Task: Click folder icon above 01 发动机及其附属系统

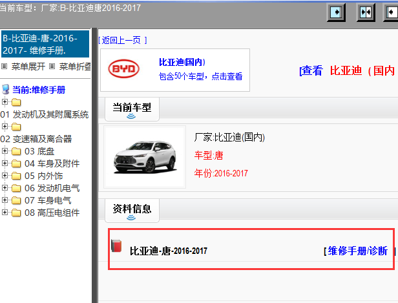Action: coord(16,102)
